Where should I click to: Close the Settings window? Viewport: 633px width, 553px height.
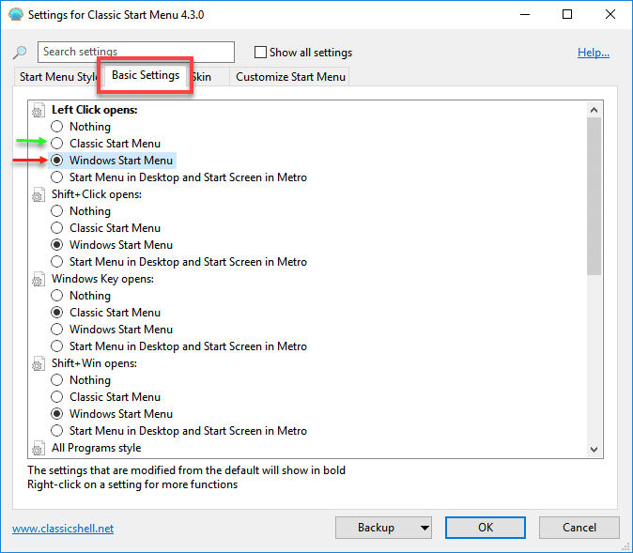610,14
